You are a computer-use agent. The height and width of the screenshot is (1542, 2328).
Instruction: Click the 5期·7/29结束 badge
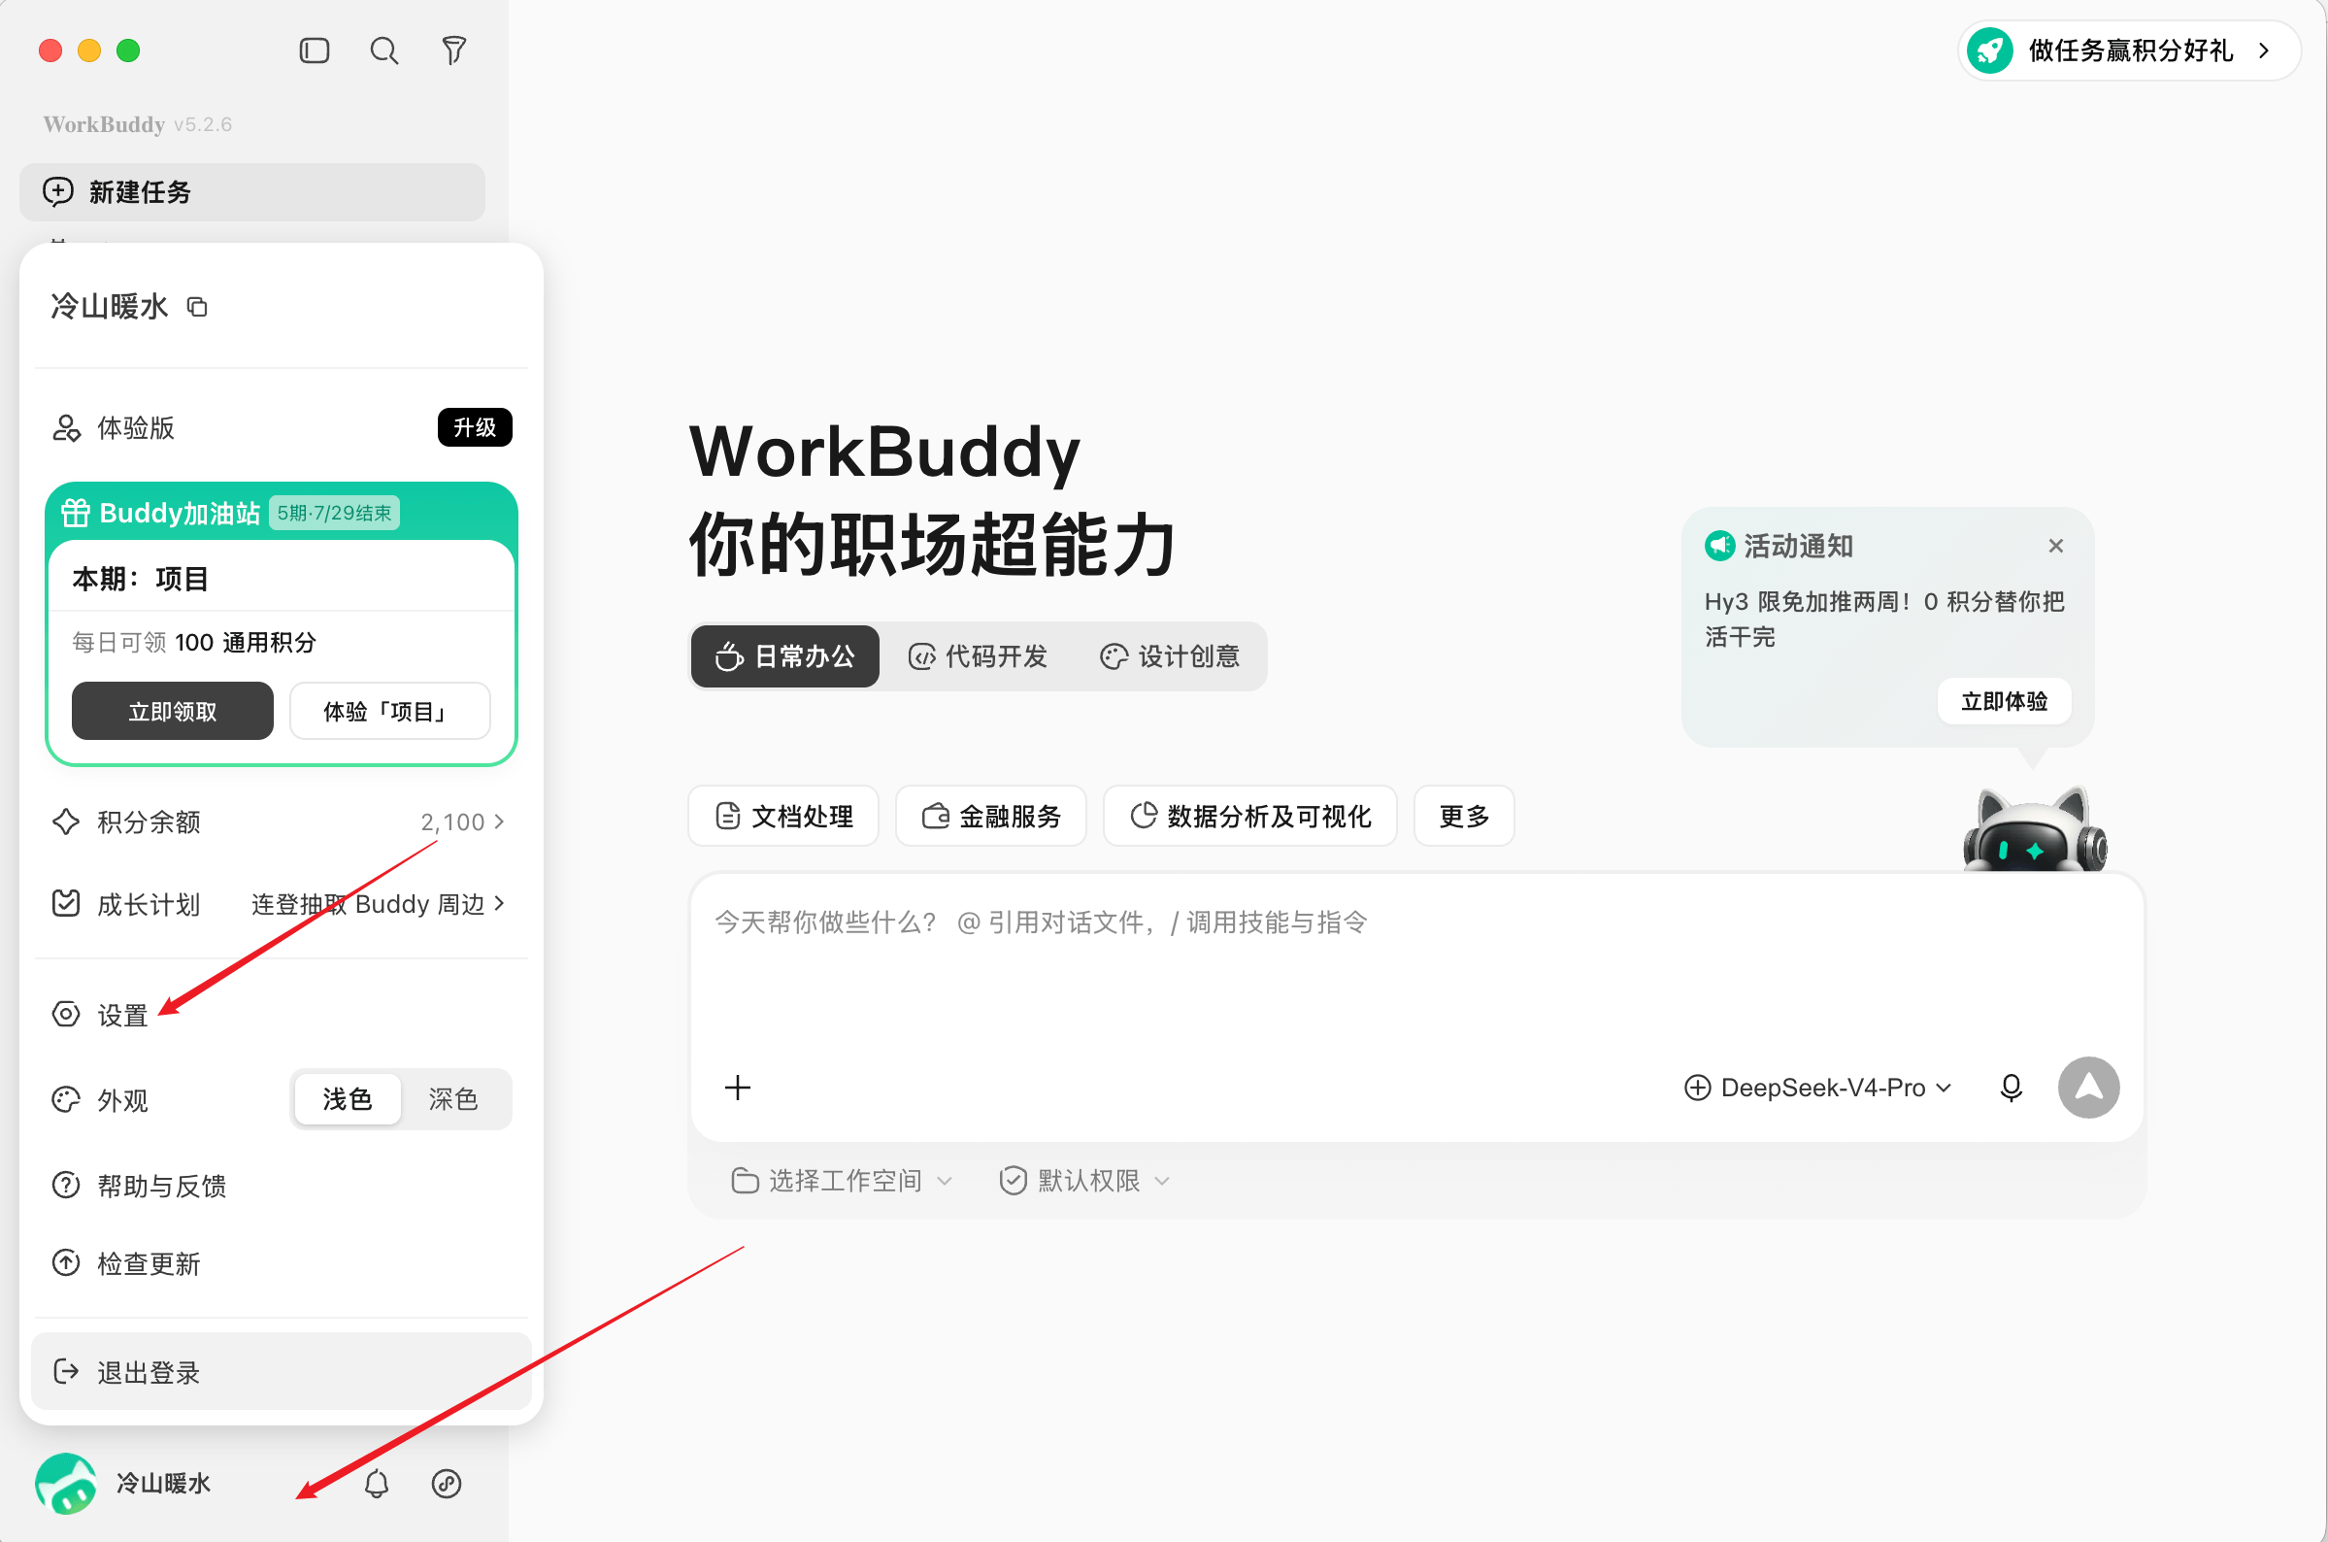334,513
